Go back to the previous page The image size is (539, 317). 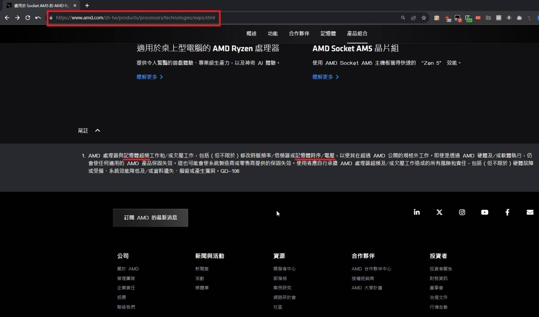(7, 18)
